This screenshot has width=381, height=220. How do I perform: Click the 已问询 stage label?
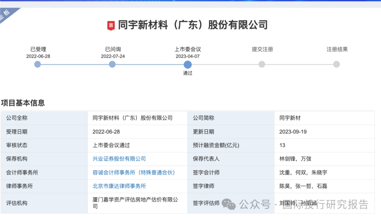click(x=113, y=49)
